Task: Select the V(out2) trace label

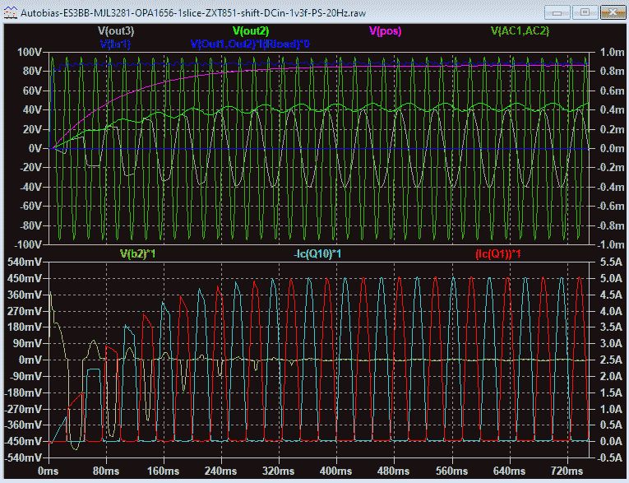Action: (x=251, y=30)
